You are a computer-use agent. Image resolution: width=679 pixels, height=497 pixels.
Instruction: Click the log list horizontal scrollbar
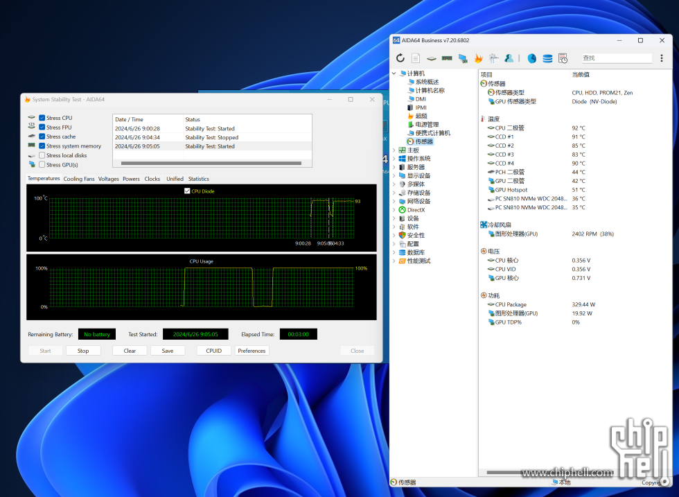211,164
